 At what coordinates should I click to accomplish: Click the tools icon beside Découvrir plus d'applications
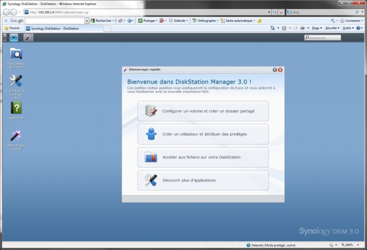151,180
